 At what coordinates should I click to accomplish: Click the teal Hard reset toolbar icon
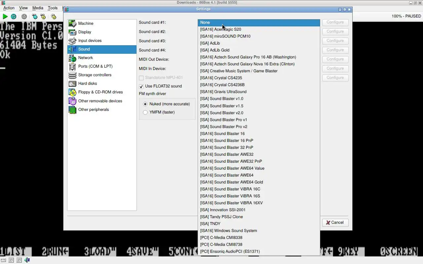[x=14, y=16]
